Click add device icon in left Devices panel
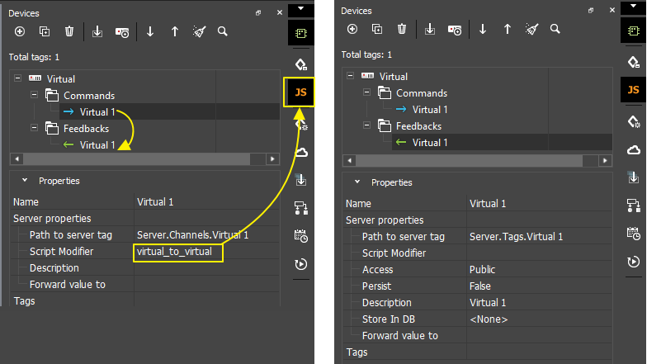This screenshot has width=647, height=364. click(19, 31)
